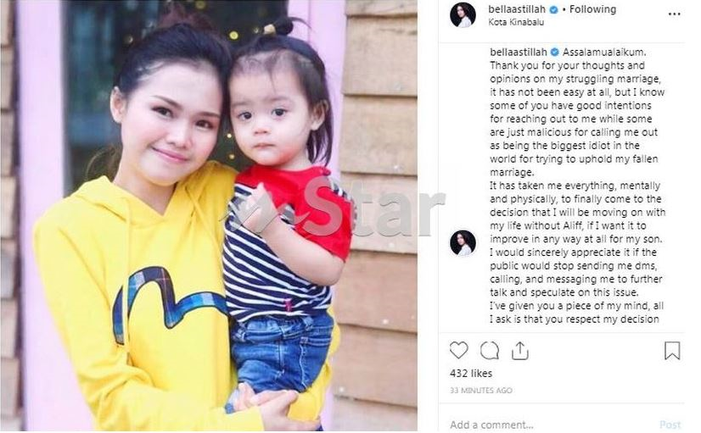The width and height of the screenshot is (701, 433).
Task: Open the three-dot more options menu
Action: (x=674, y=14)
